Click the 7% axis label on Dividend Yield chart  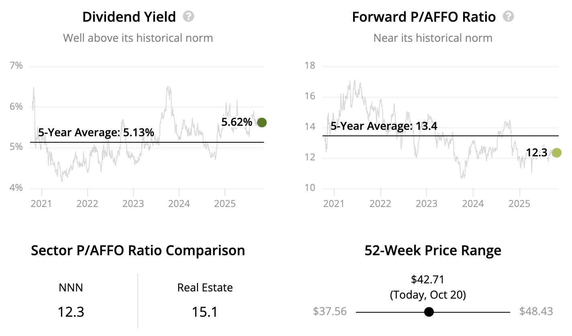click(16, 66)
